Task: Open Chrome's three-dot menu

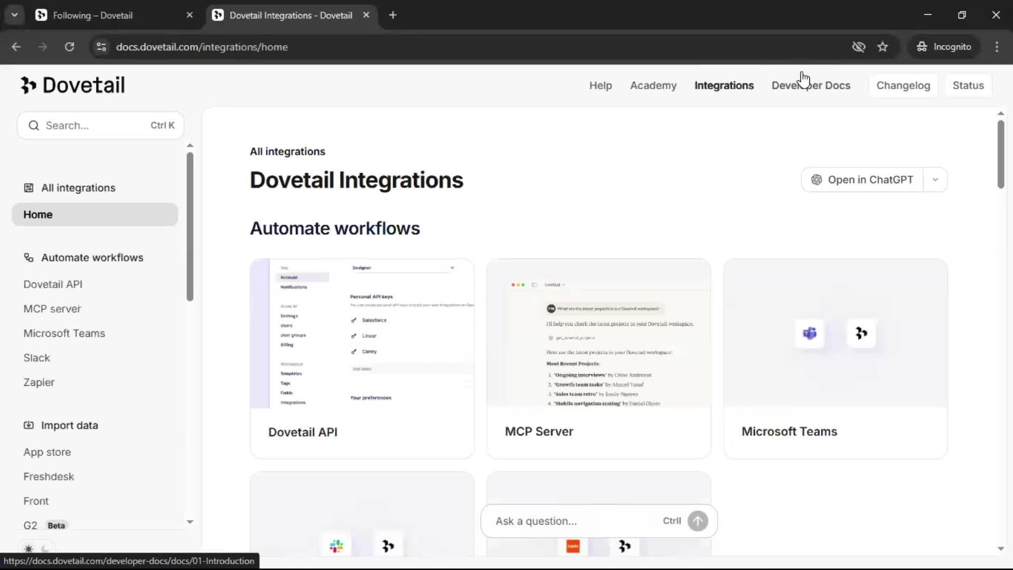Action: [997, 47]
